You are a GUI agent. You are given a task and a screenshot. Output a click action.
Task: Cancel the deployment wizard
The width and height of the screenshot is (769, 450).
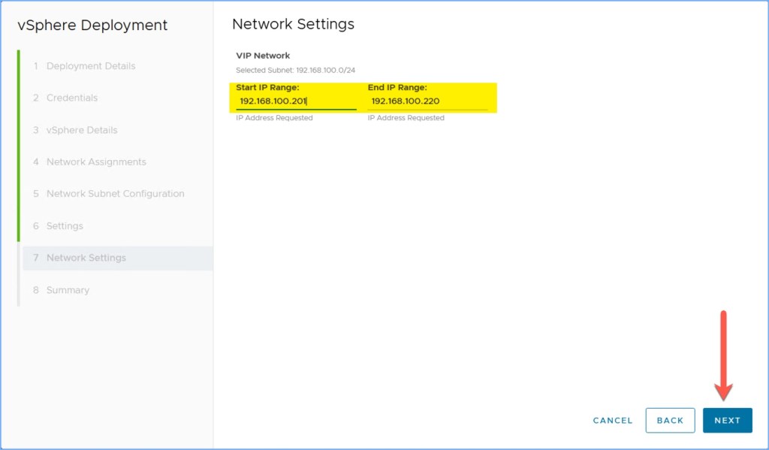612,421
